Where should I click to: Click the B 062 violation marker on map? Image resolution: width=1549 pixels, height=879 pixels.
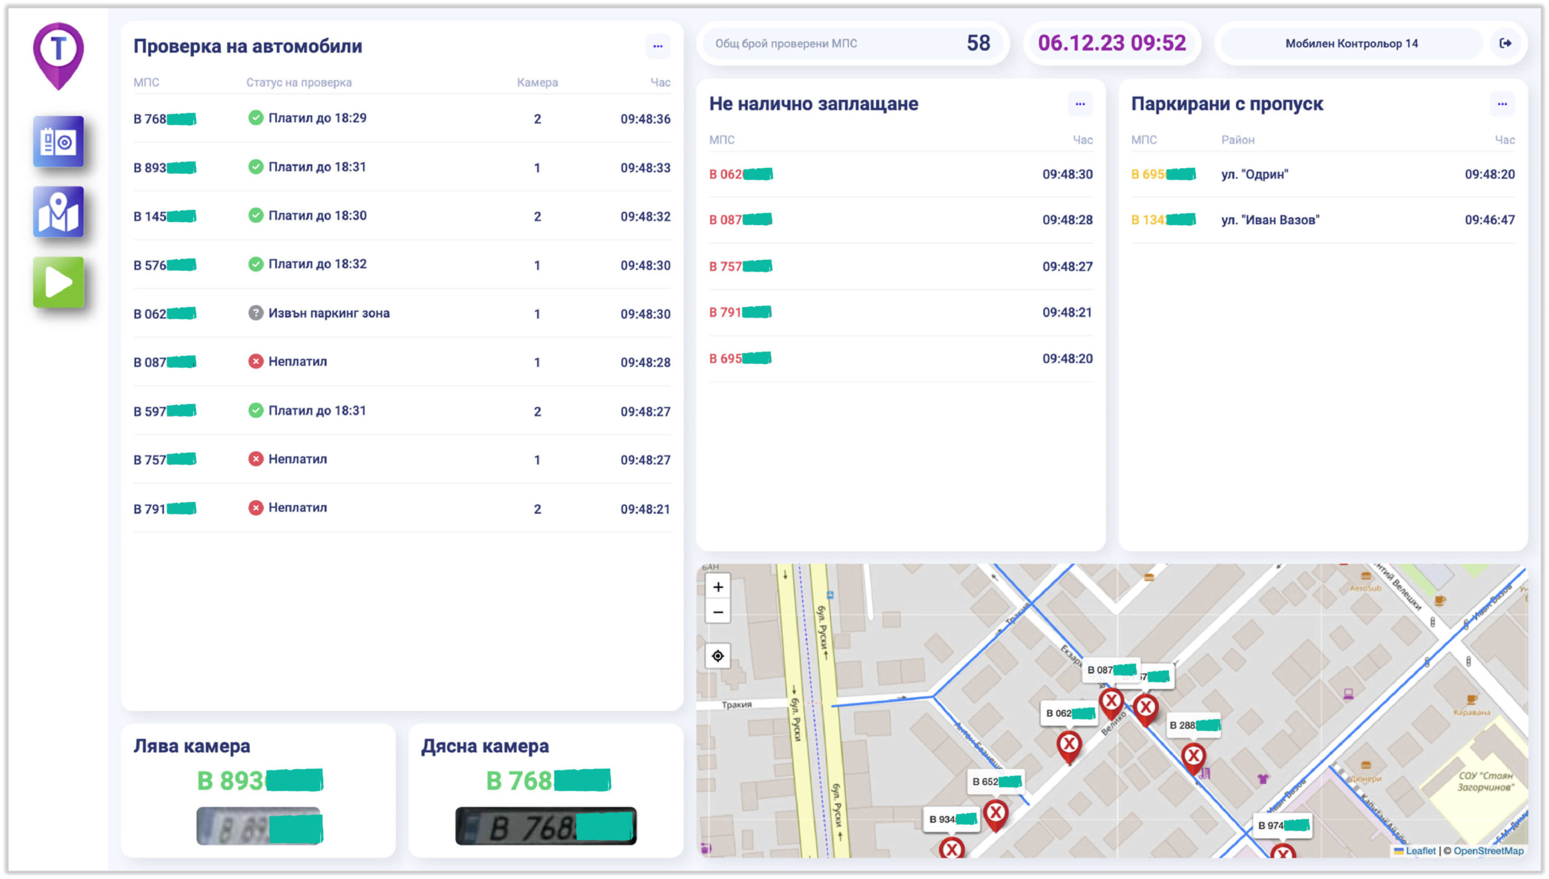pos(1069,744)
